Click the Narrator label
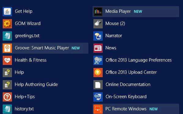 tap(114, 36)
